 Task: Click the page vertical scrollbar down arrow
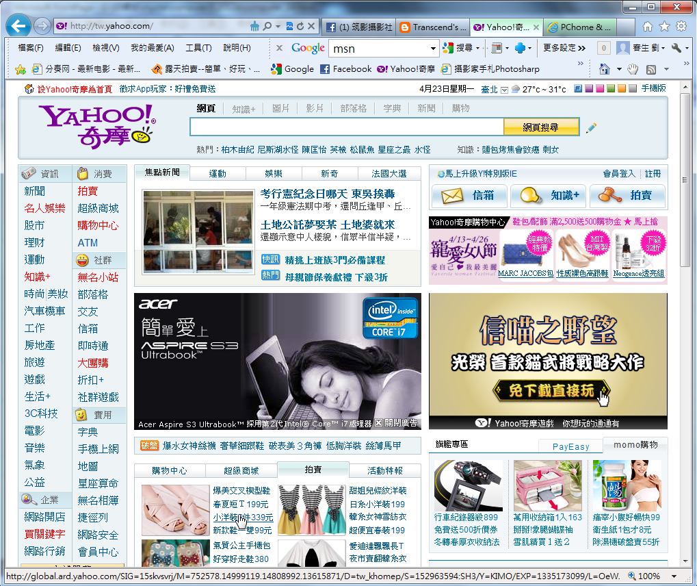[x=685, y=561]
